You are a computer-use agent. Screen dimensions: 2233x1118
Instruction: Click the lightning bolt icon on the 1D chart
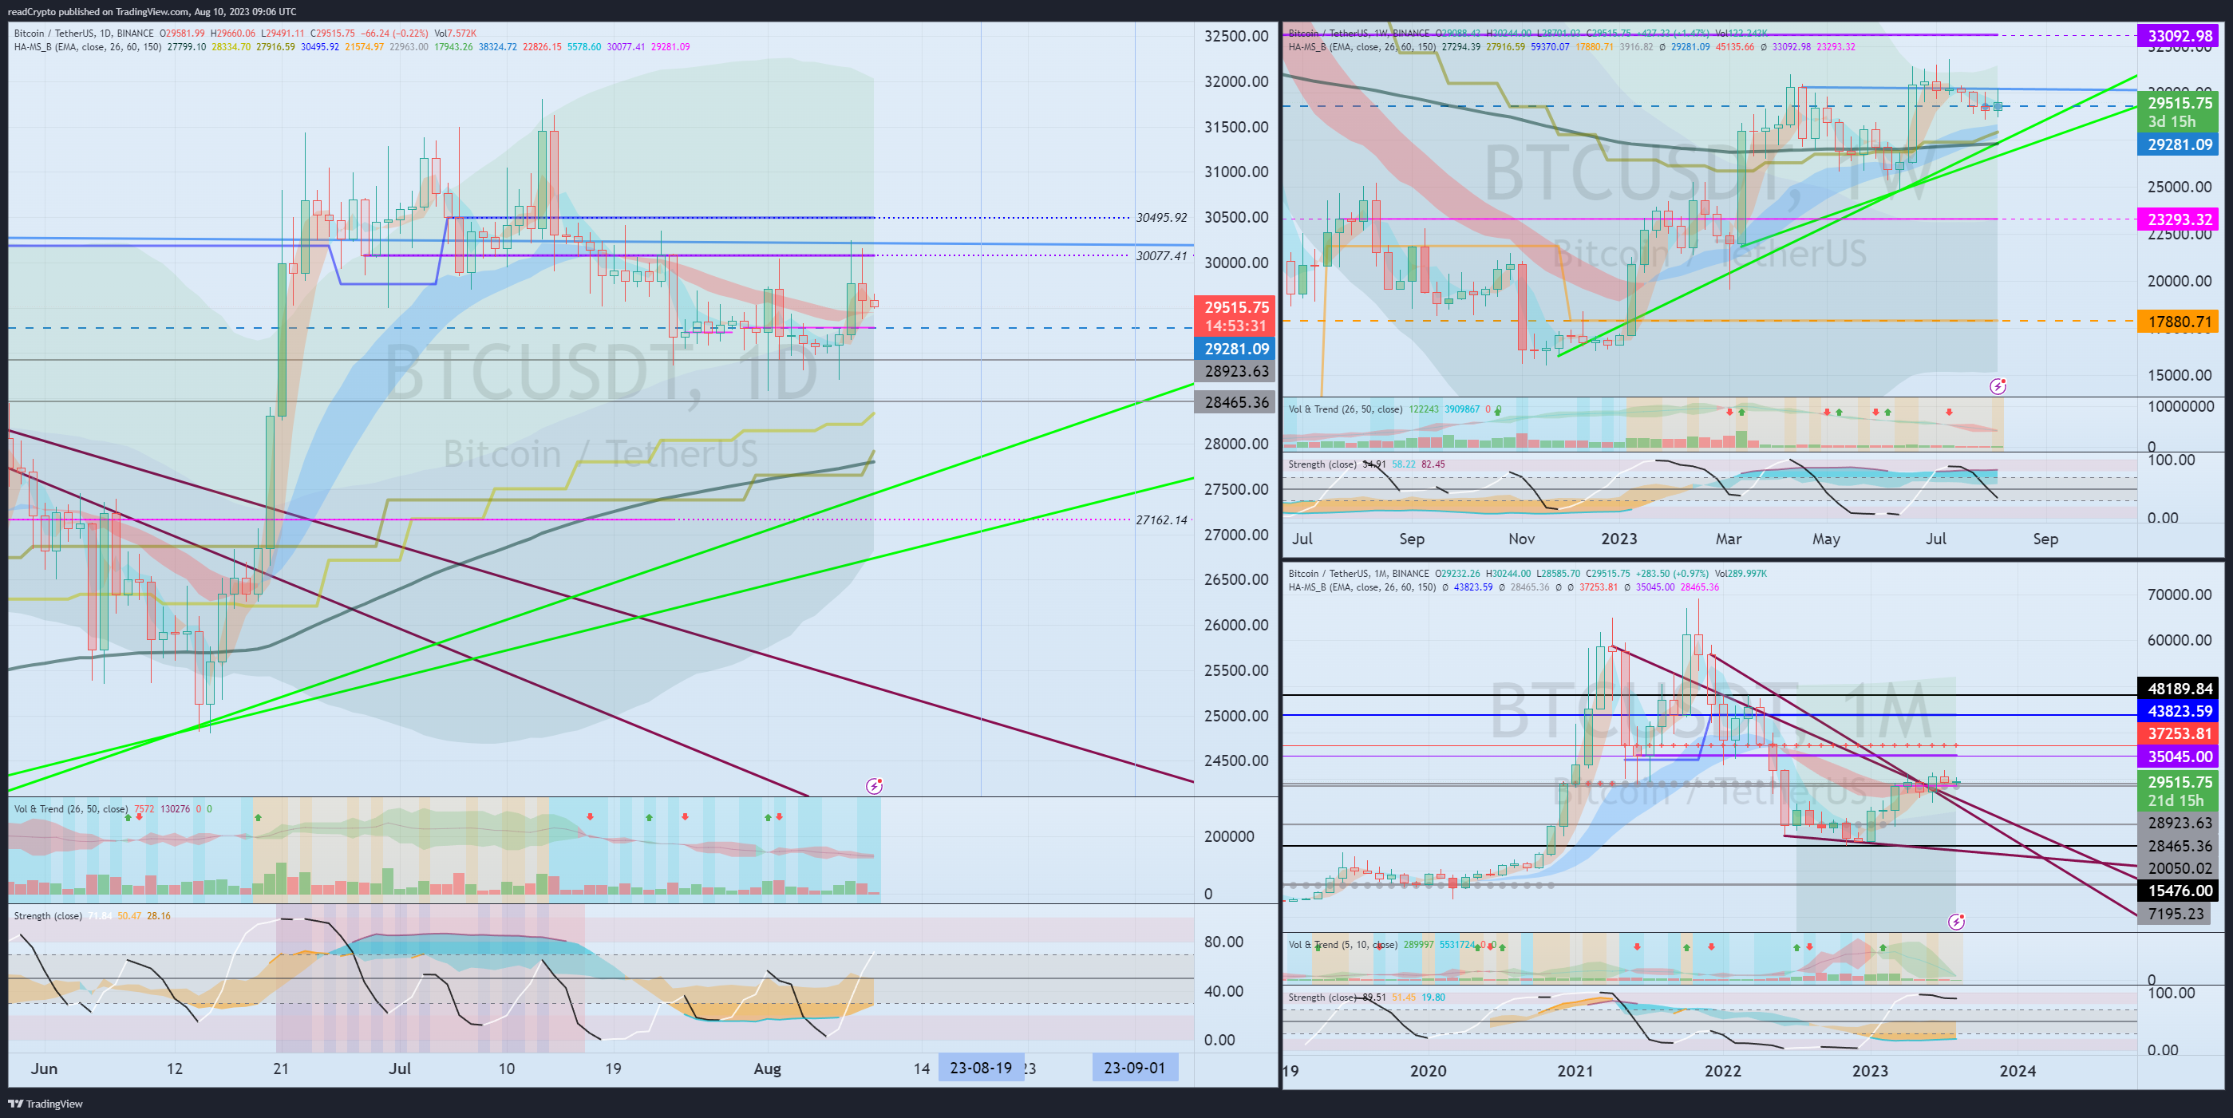click(874, 786)
